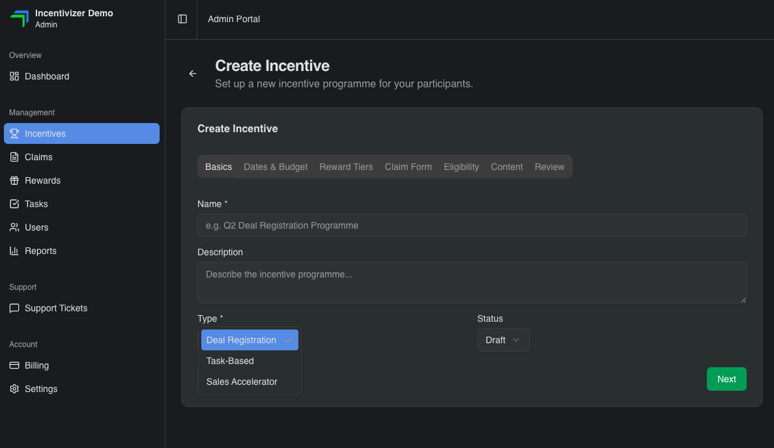The width and height of the screenshot is (774, 448).
Task: Click the Settings gear icon
Action: pyautogui.click(x=14, y=389)
